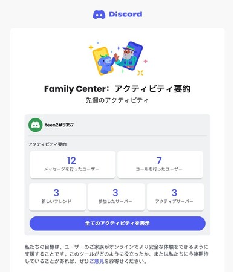Click the Family Center：アクティビティ要約 heading
The width and height of the screenshot is (234, 272).
click(x=117, y=89)
